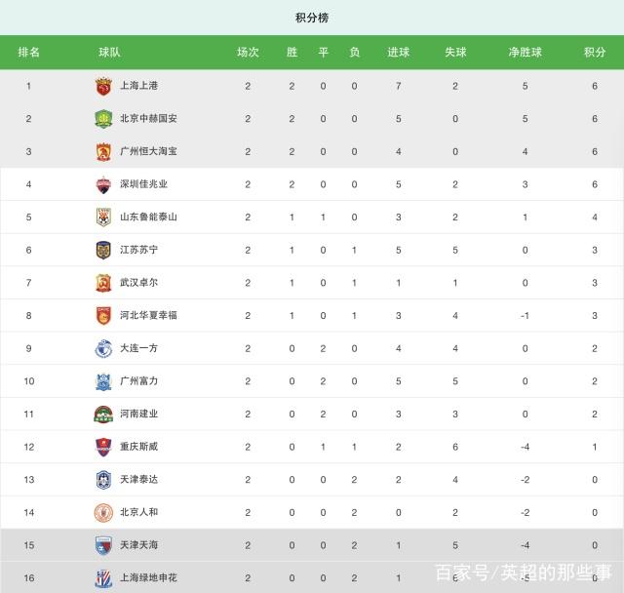
Task: Open the 广州富力 team name link
Action: 138,381
